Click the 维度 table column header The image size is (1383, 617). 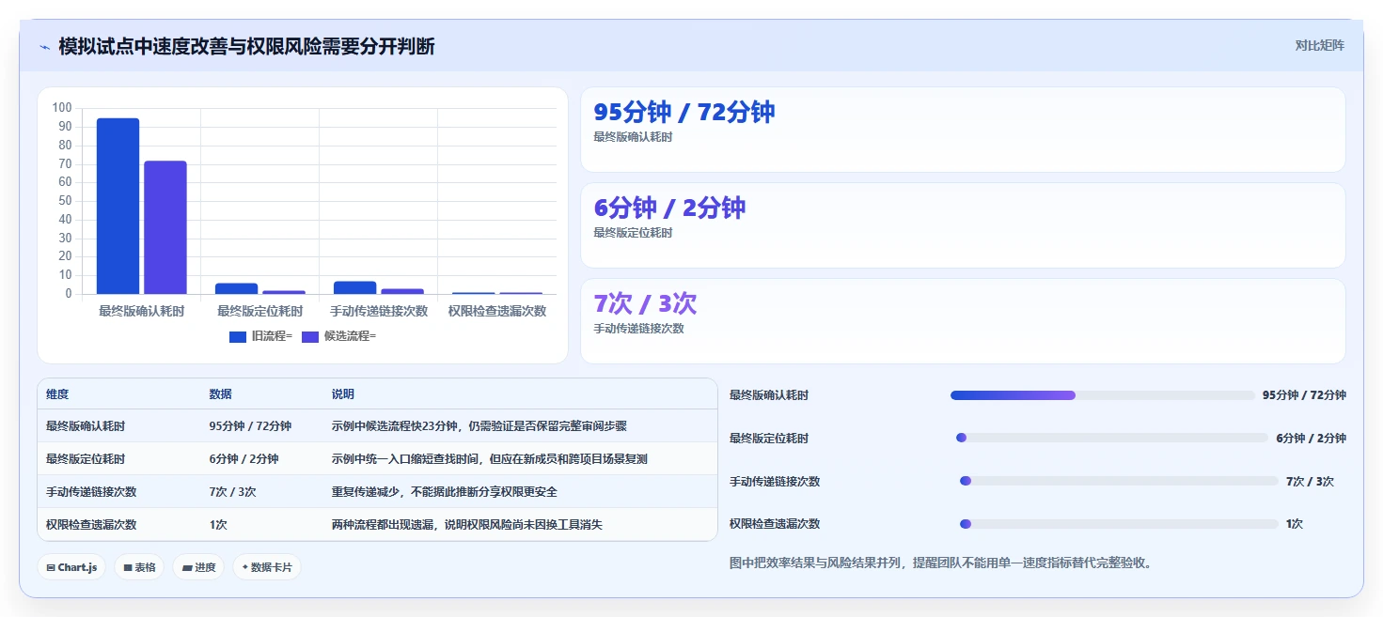click(57, 394)
